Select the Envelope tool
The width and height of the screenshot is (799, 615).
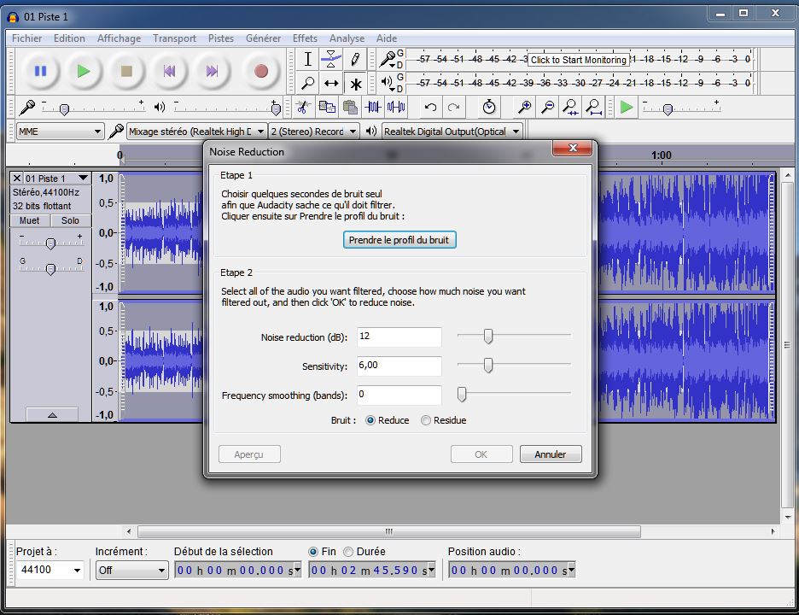[331, 59]
